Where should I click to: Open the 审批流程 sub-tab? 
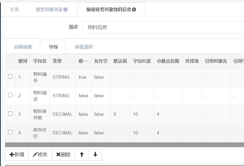[x=84, y=47]
